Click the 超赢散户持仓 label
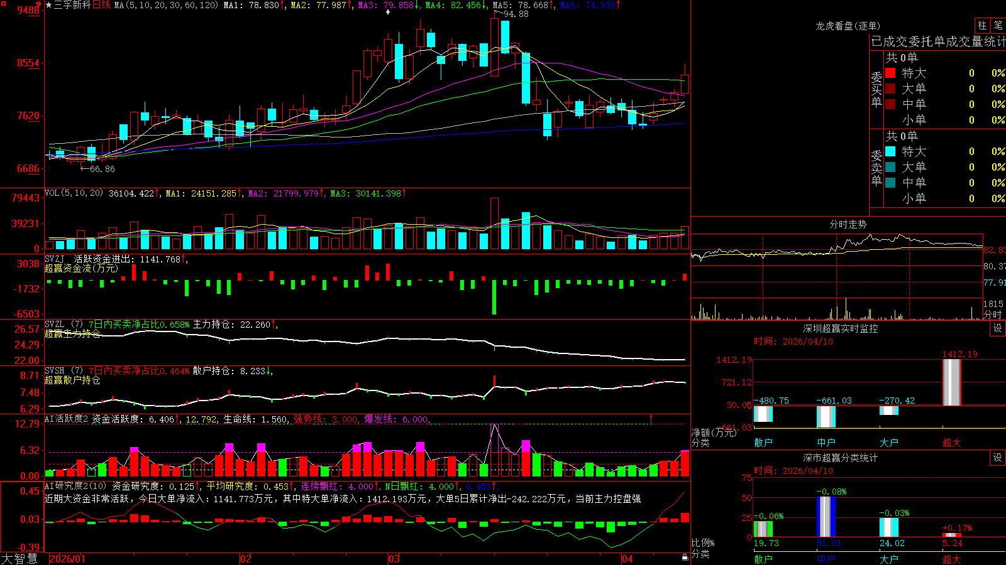The height and width of the screenshot is (565, 1006). coord(72,380)
